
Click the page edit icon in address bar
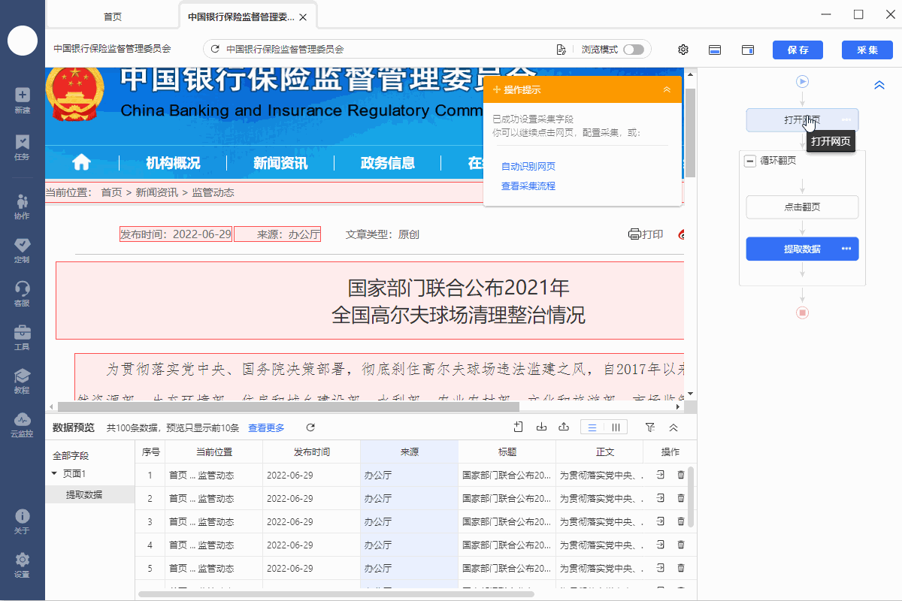click(561, 50)
